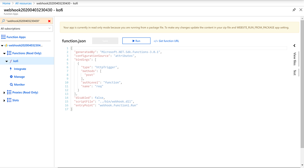Click the function app search field
Image resolution: width=304 pixels, height=168 pixels.
26,21
